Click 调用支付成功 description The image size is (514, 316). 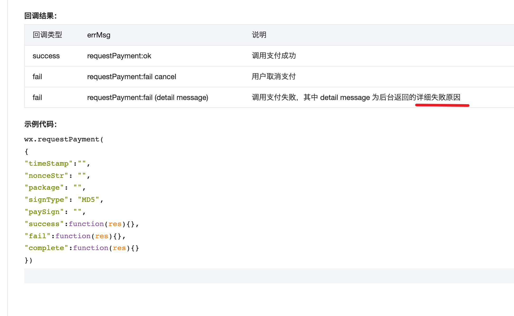274,56
